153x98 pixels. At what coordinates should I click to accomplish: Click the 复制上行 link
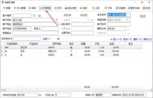[148, 39]
